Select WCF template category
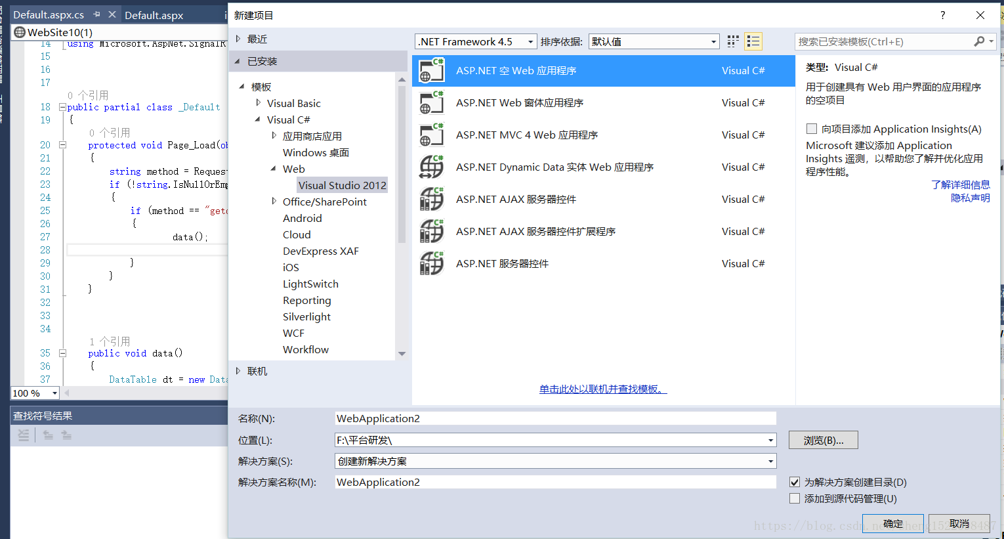Viewport: 1004px width, 539px height. point(293,333)
